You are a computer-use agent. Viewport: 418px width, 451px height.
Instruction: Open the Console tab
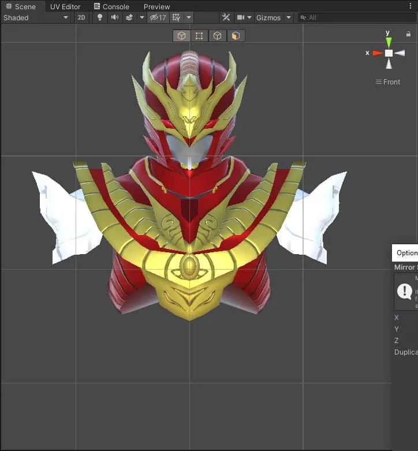point(111,6)
